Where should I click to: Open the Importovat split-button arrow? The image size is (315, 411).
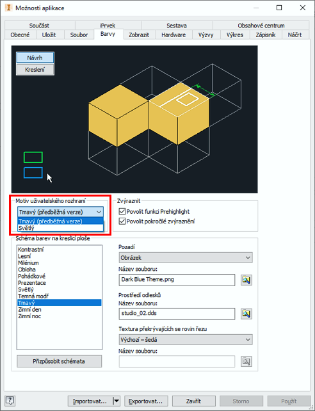coord(117,401)
